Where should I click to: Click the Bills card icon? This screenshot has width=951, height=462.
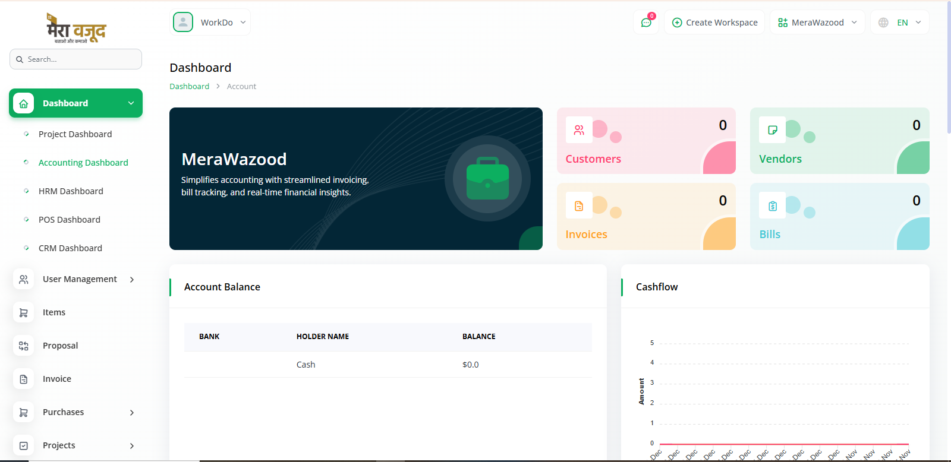pos(772,206)
